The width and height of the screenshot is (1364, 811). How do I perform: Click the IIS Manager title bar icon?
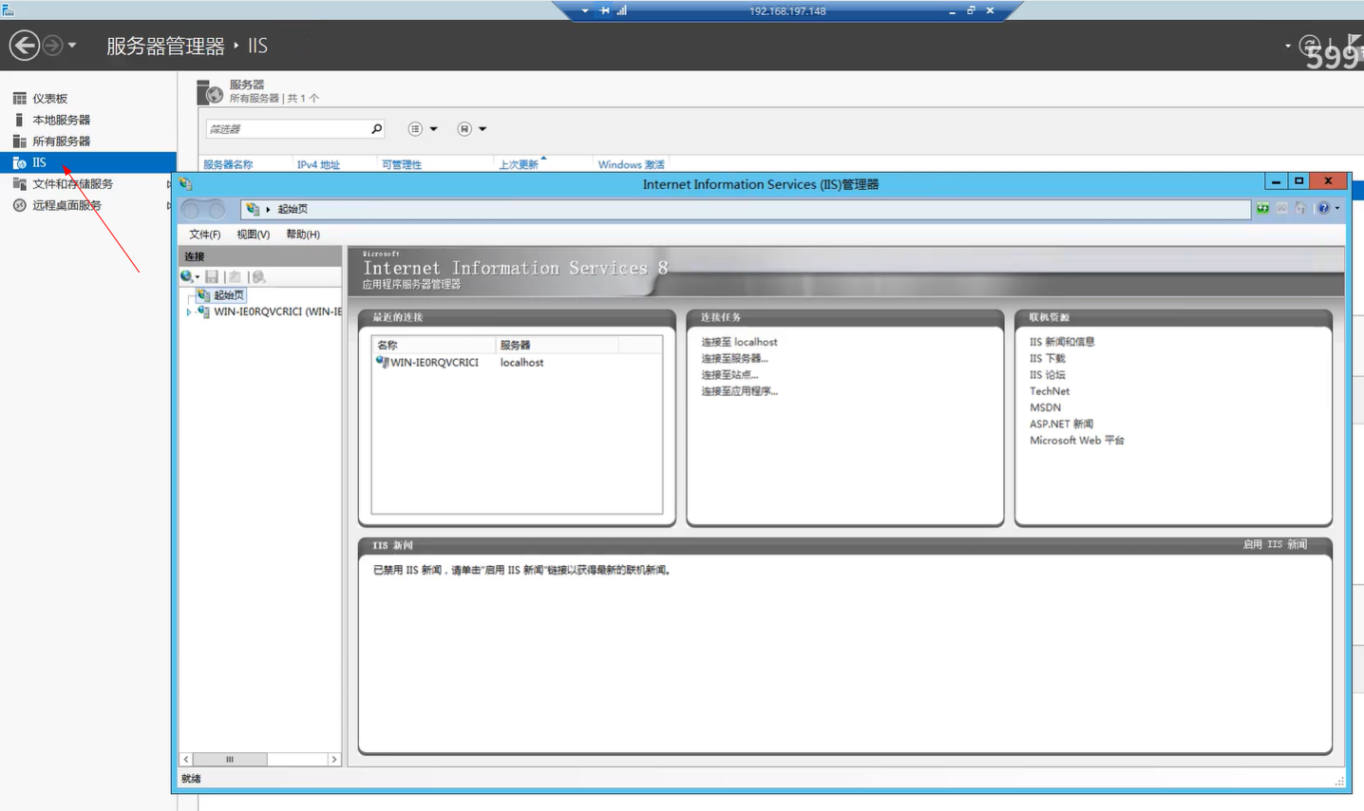[185, 184]
